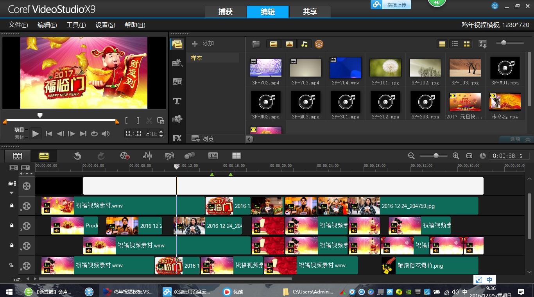Image resolution: width=534 pixels, height=297 pixels.
Task: Open the Motion Tracking icon
Action: click(190, 156)
